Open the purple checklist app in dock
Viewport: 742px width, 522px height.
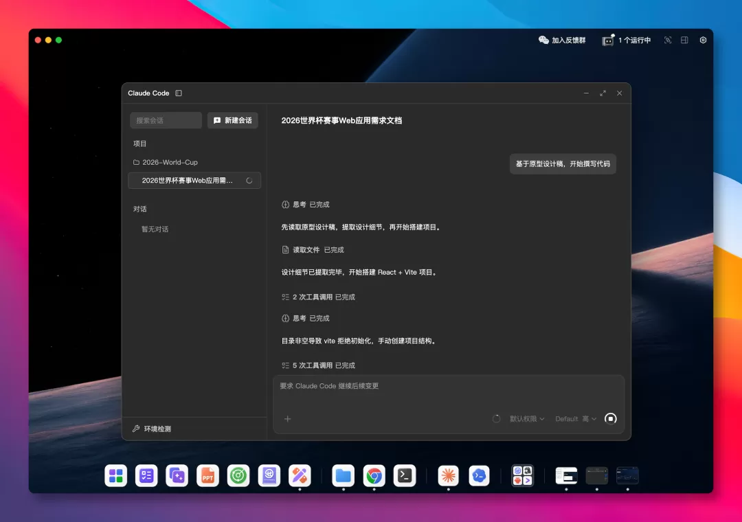pos(146,475)
